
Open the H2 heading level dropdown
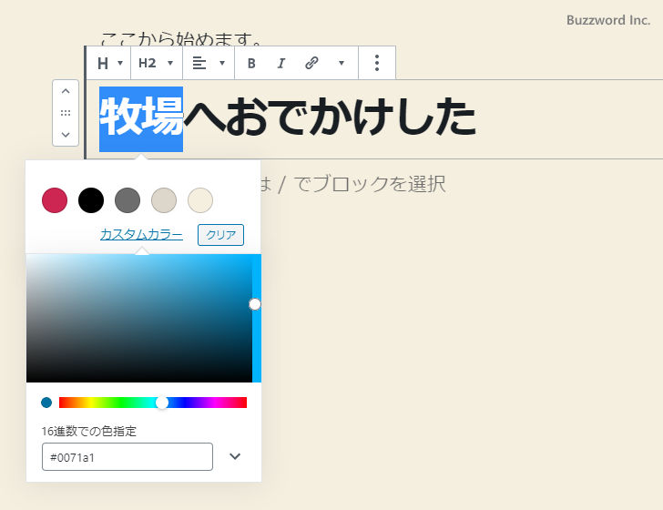(x=156, y=63)
